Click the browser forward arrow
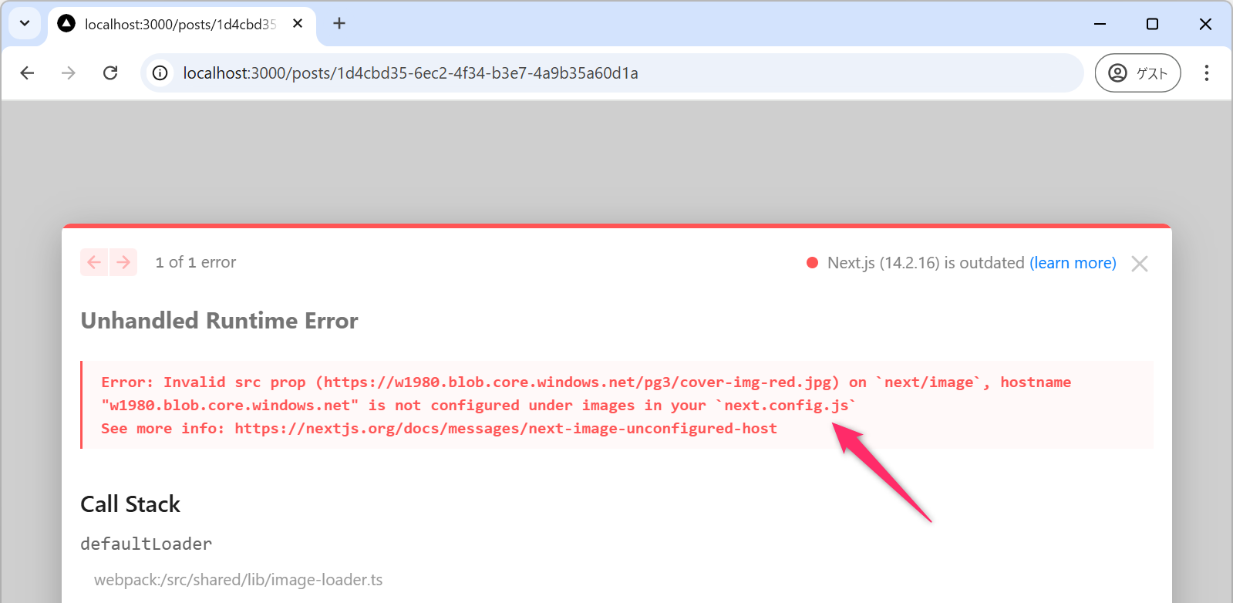Image resolution: width=1233 pixels, height=603 pixels. pos(69,73)
